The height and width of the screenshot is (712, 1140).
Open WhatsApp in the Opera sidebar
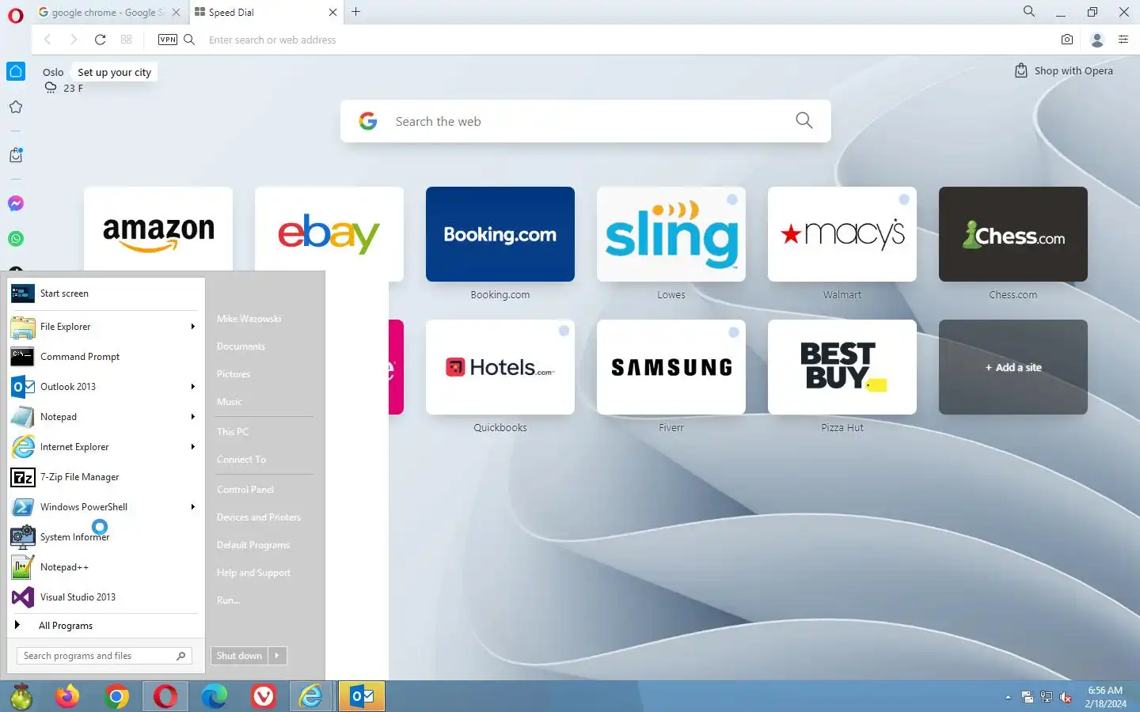(16, 239)
